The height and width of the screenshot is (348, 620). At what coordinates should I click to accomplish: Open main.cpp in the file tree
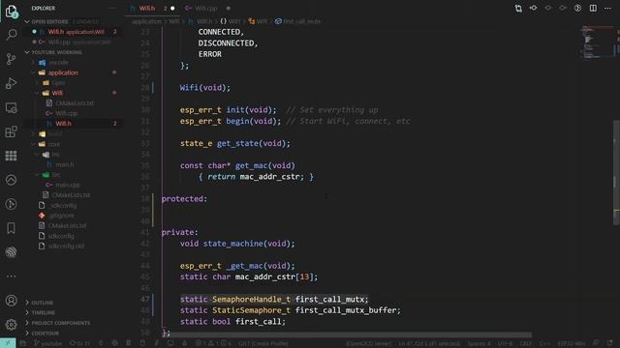point(68,185)
